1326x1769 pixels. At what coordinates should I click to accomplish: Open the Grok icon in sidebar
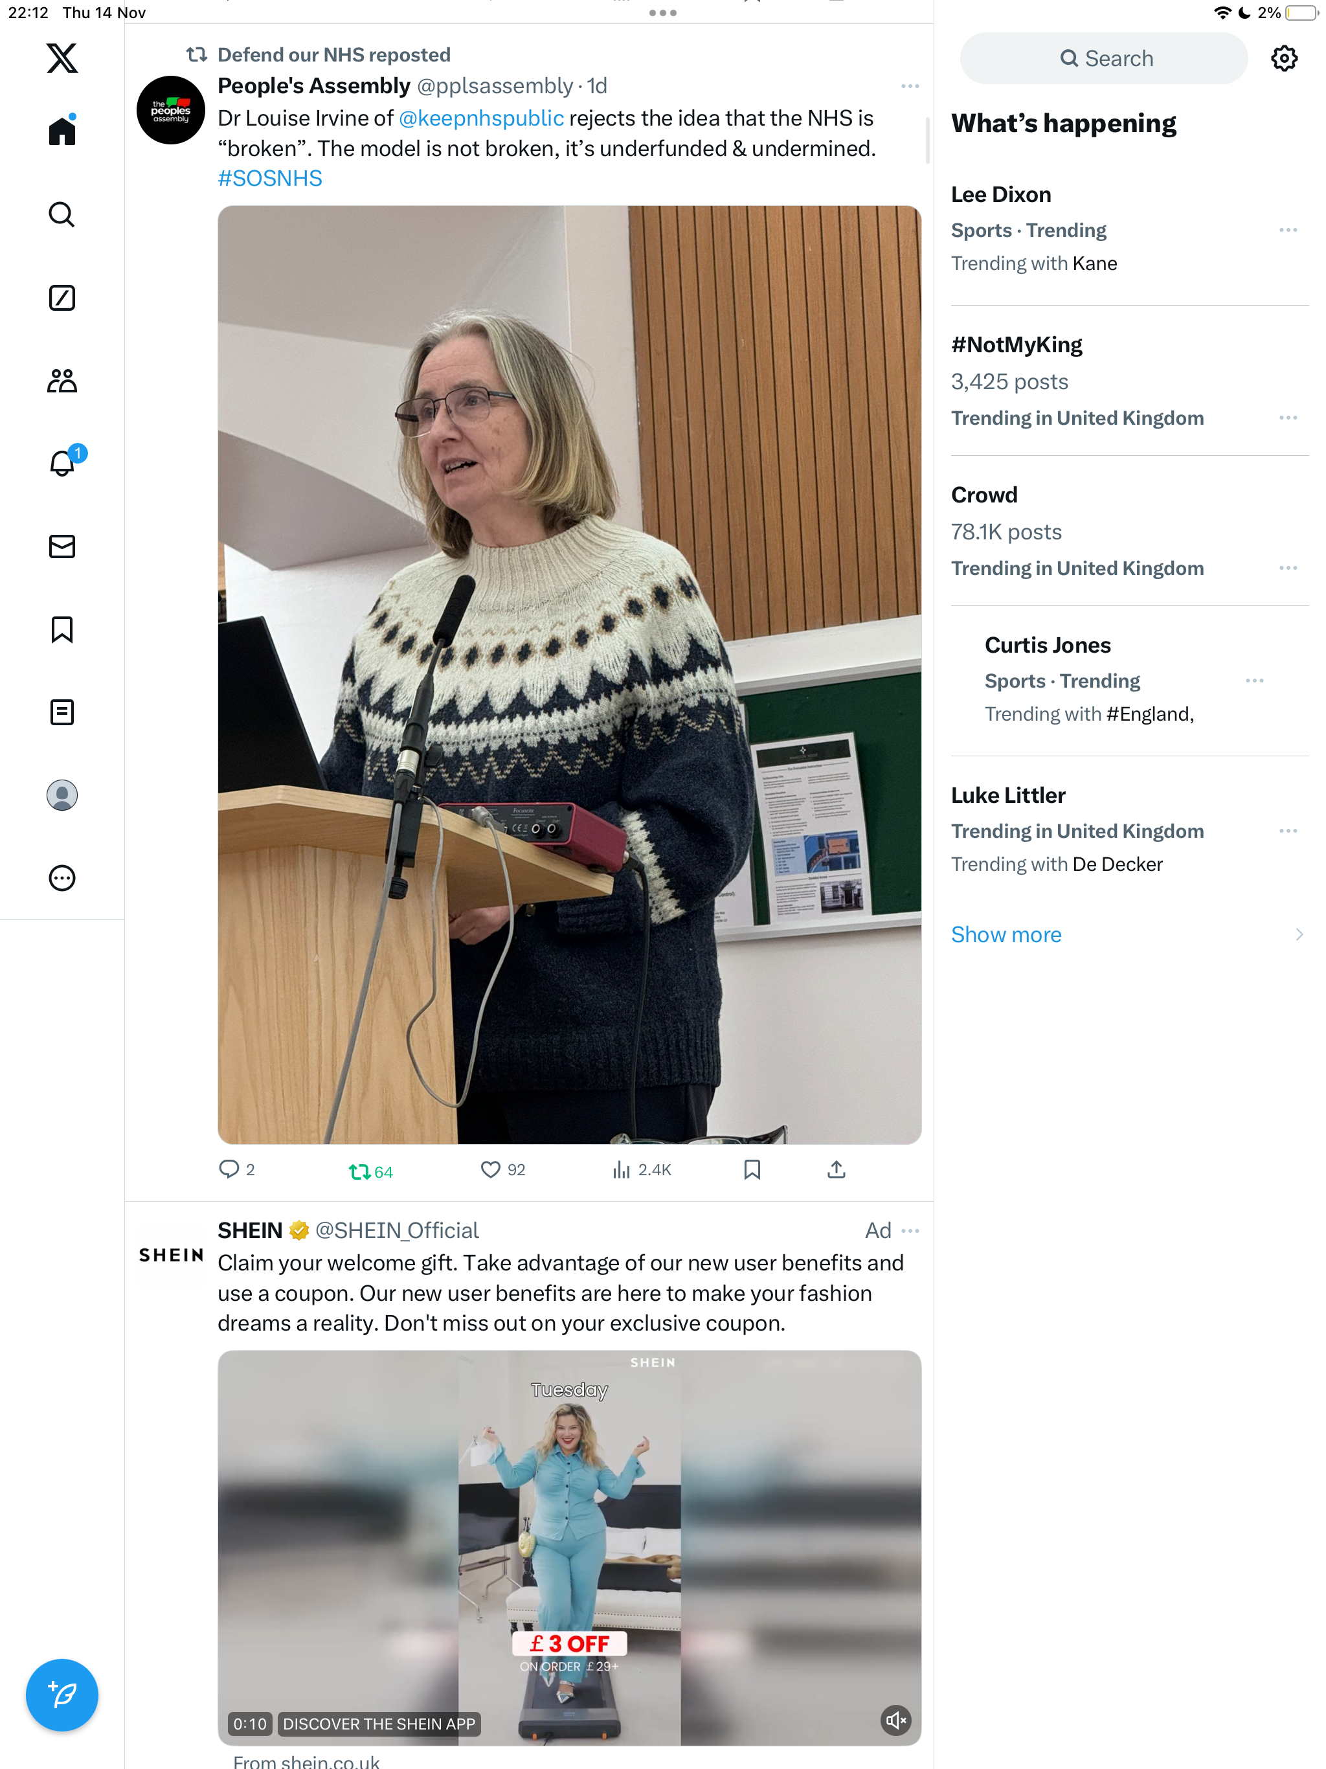coord(62,297)
